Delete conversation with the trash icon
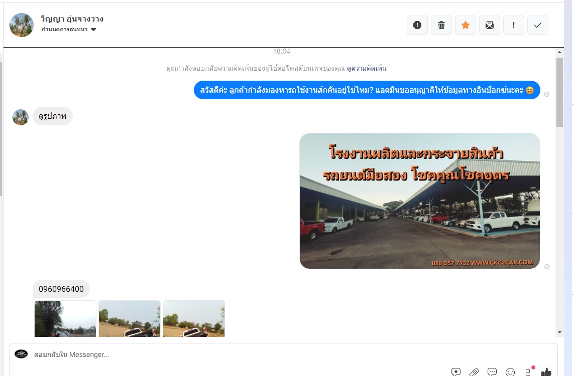 [x=441, y=25]
